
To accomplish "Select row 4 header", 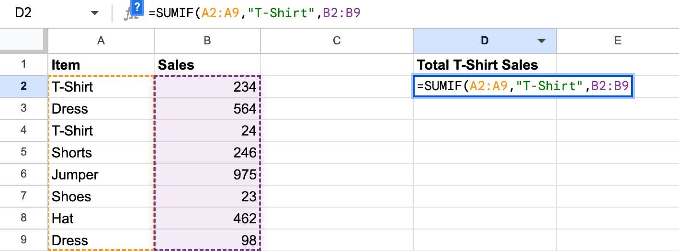I will pyautogui.click(x=24, y=130).
